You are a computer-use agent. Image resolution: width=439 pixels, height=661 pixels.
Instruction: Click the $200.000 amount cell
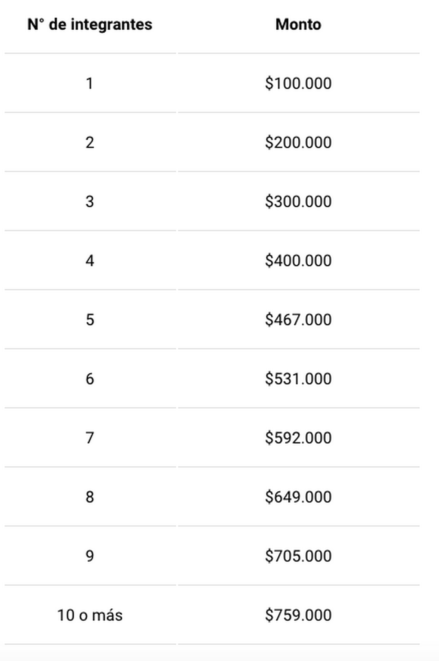tap(298, 143)
